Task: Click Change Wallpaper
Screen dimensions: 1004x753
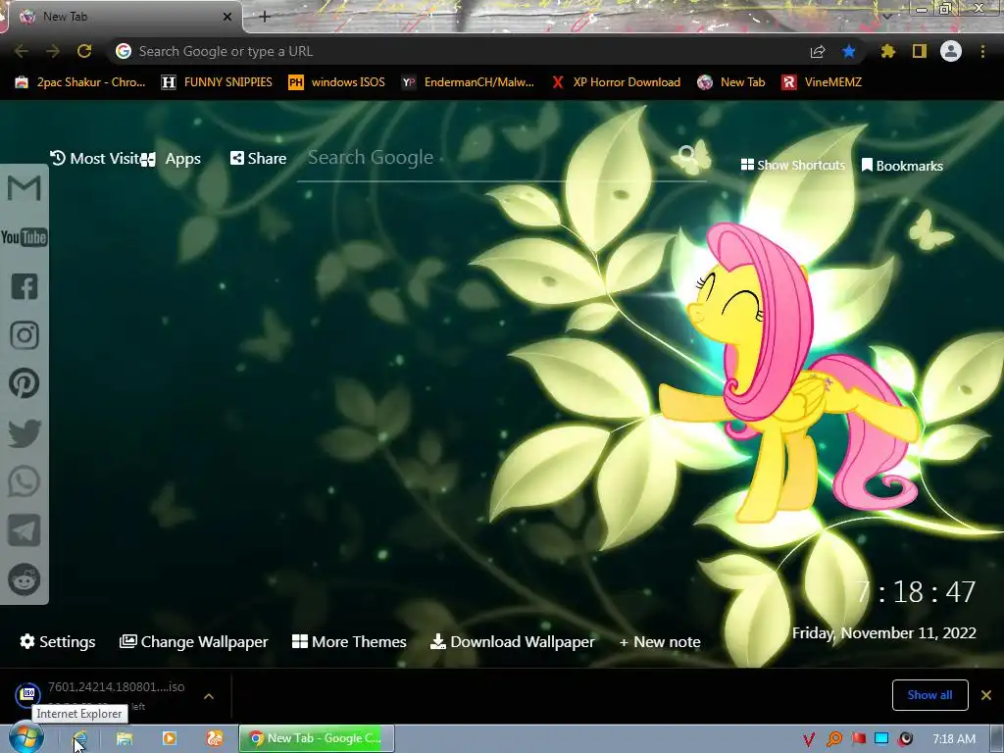Action: 194,641
